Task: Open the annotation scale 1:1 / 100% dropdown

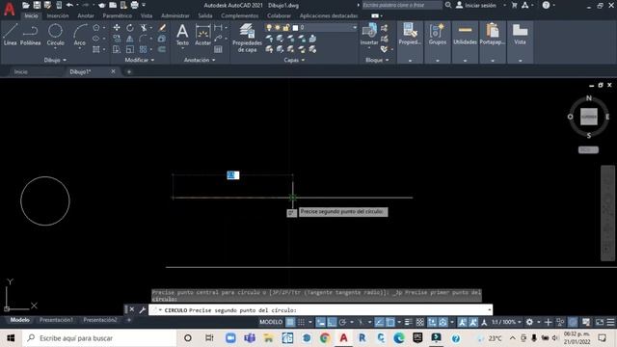Action: coord(506,322)
